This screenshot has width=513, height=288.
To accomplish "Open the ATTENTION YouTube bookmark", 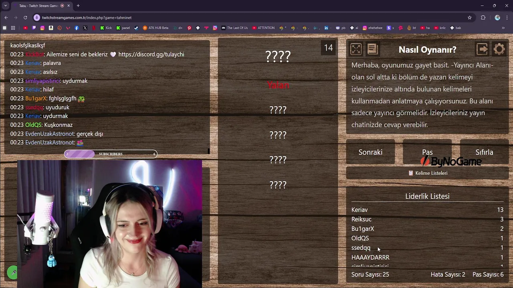I will [263, 28].
